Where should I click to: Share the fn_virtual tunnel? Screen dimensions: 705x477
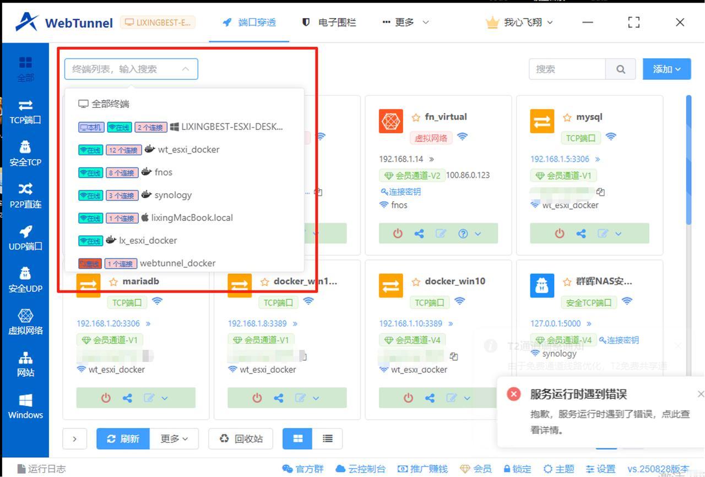click(419, 234)
